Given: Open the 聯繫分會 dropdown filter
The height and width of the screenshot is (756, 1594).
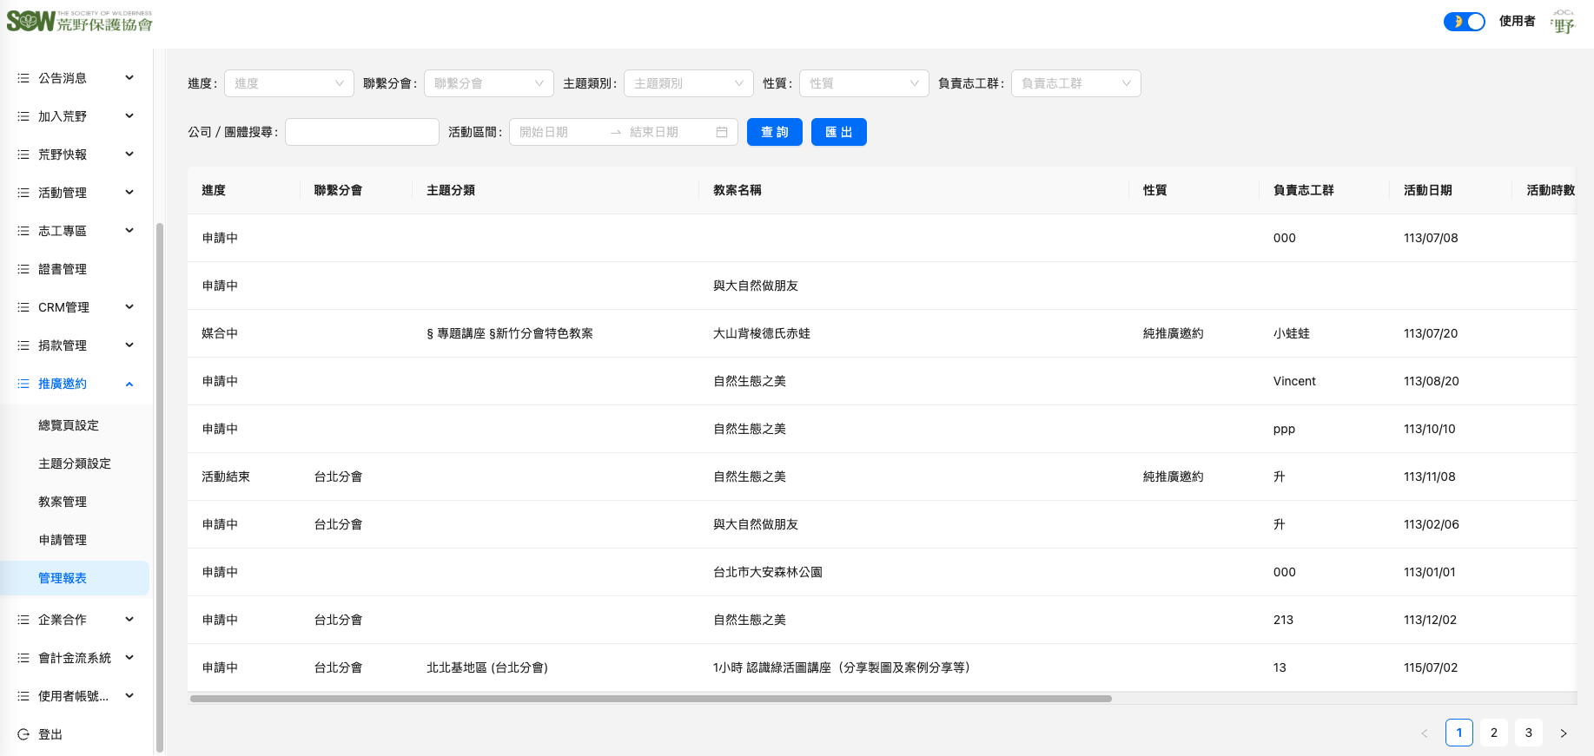Looking at the screenshot, I should click(x=488, y=83).
